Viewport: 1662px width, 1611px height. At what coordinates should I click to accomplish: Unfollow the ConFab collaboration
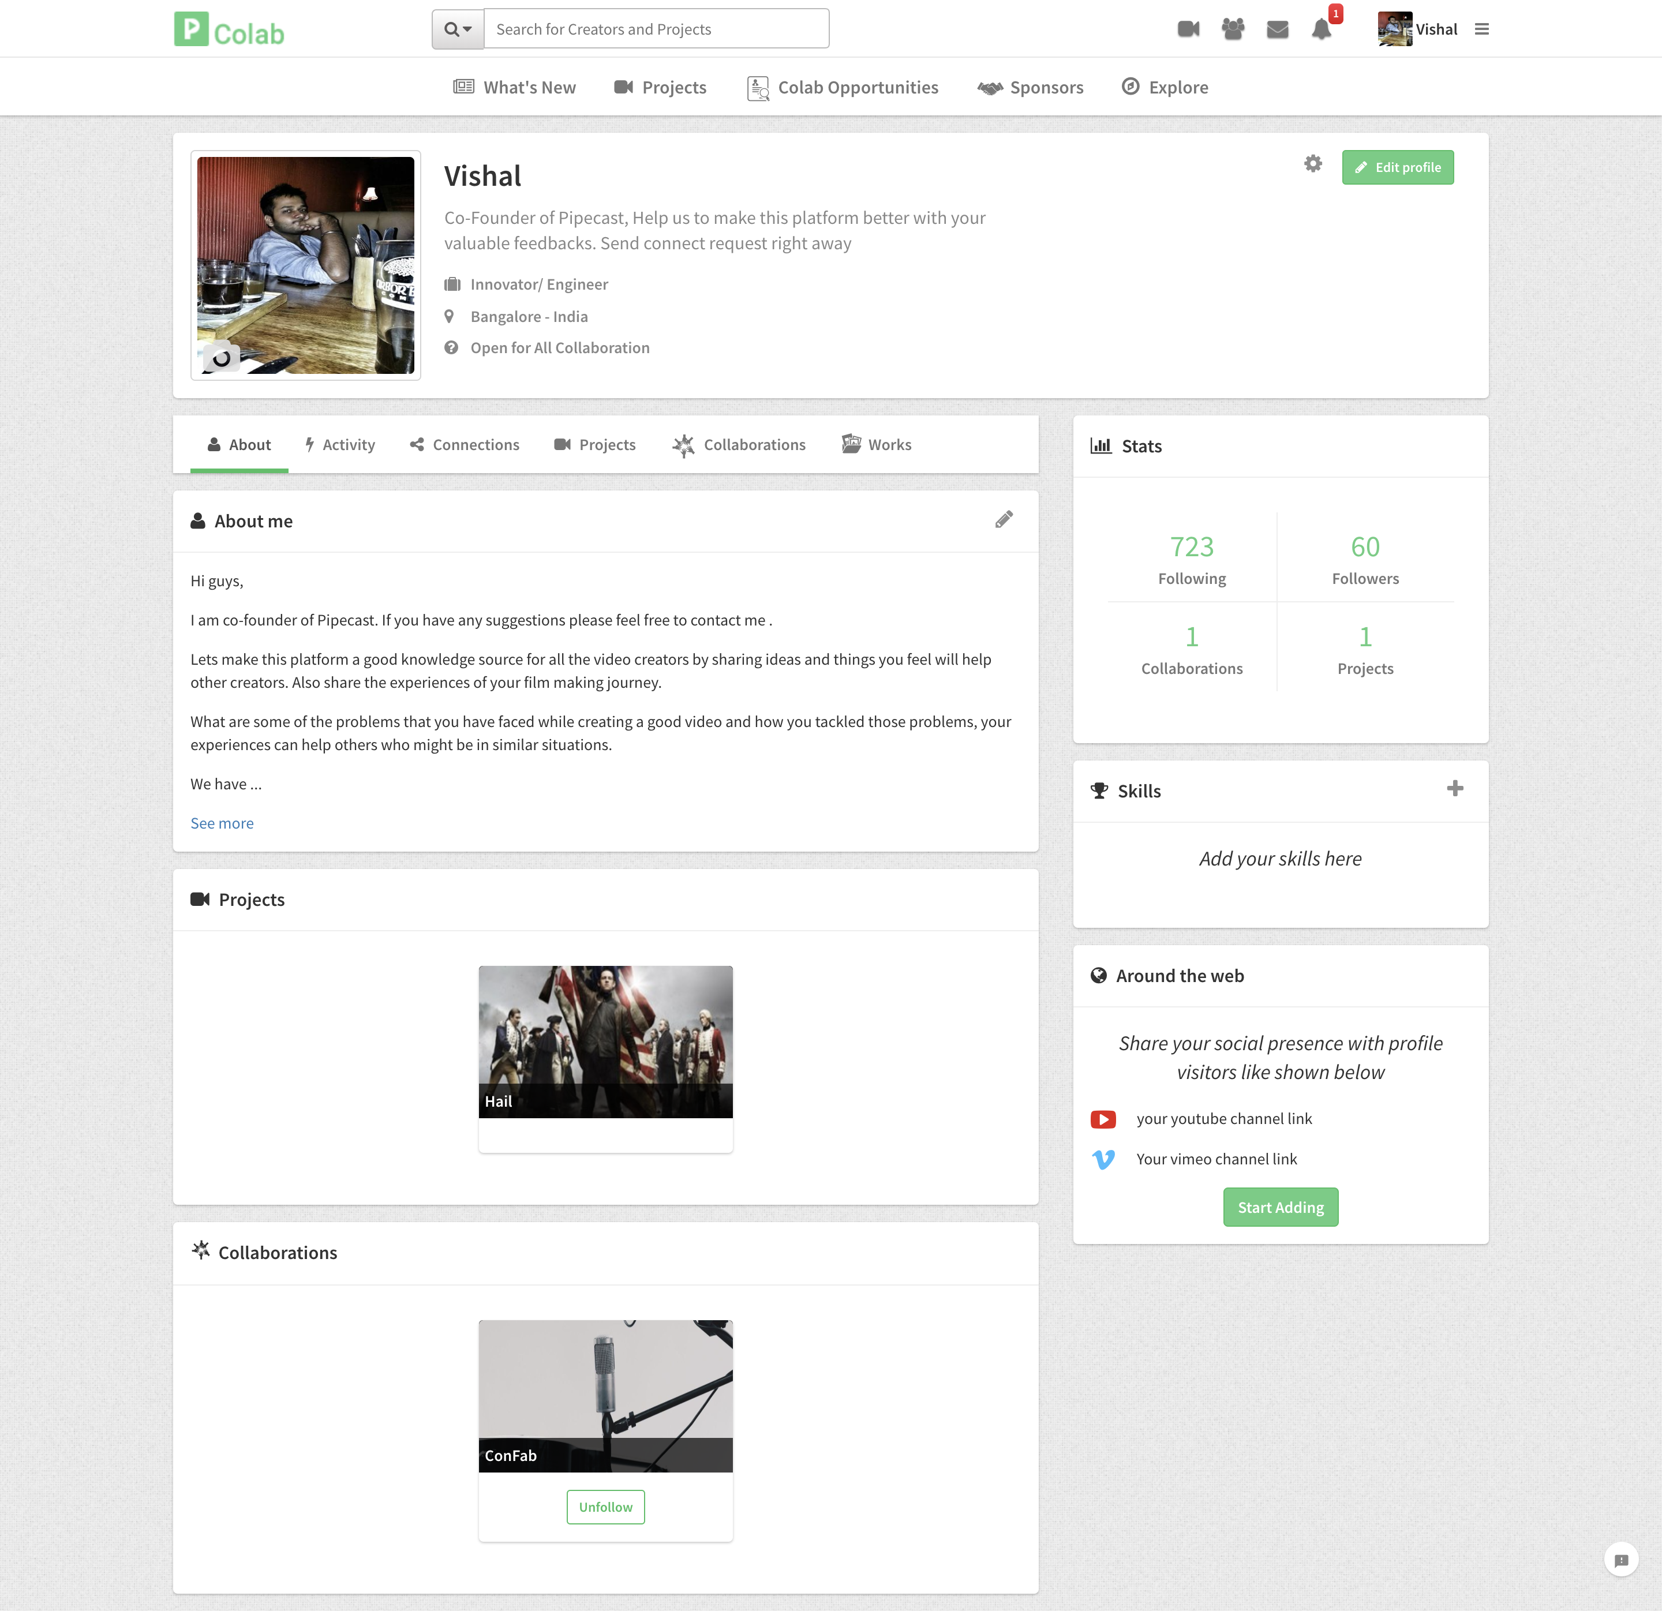(x=605, y=1507)
